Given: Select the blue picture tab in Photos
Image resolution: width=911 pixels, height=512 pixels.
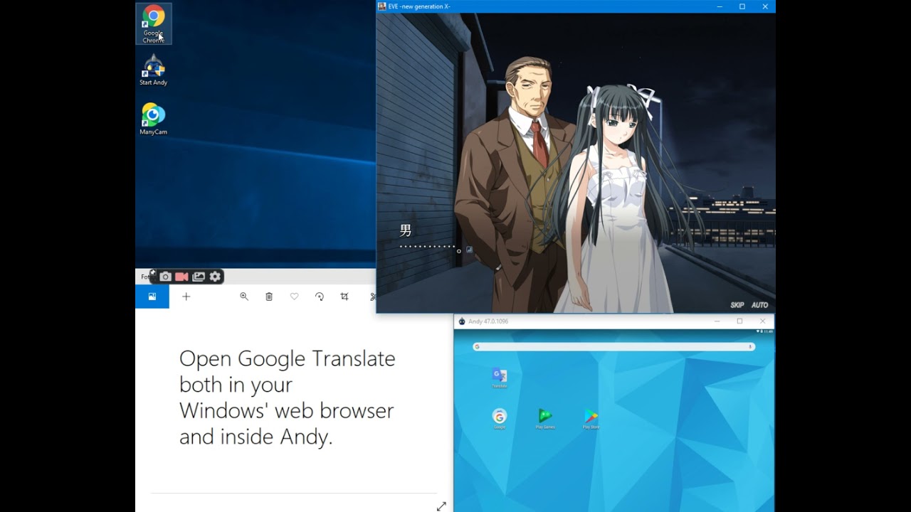Looking at the screenshot, I should (152, 297).
